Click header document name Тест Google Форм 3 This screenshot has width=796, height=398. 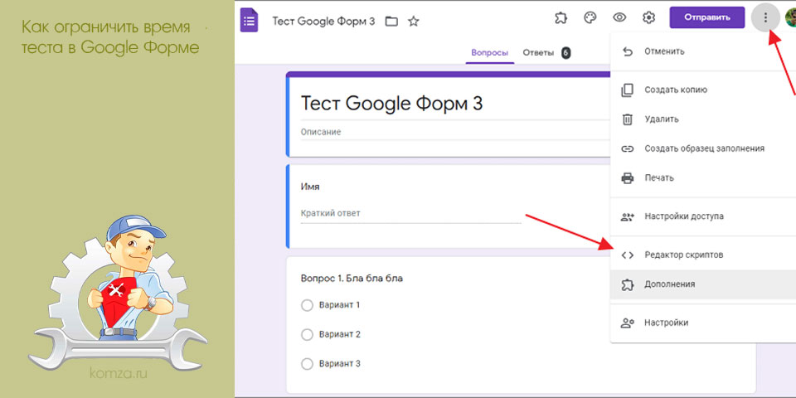click(x=324, y=22)
